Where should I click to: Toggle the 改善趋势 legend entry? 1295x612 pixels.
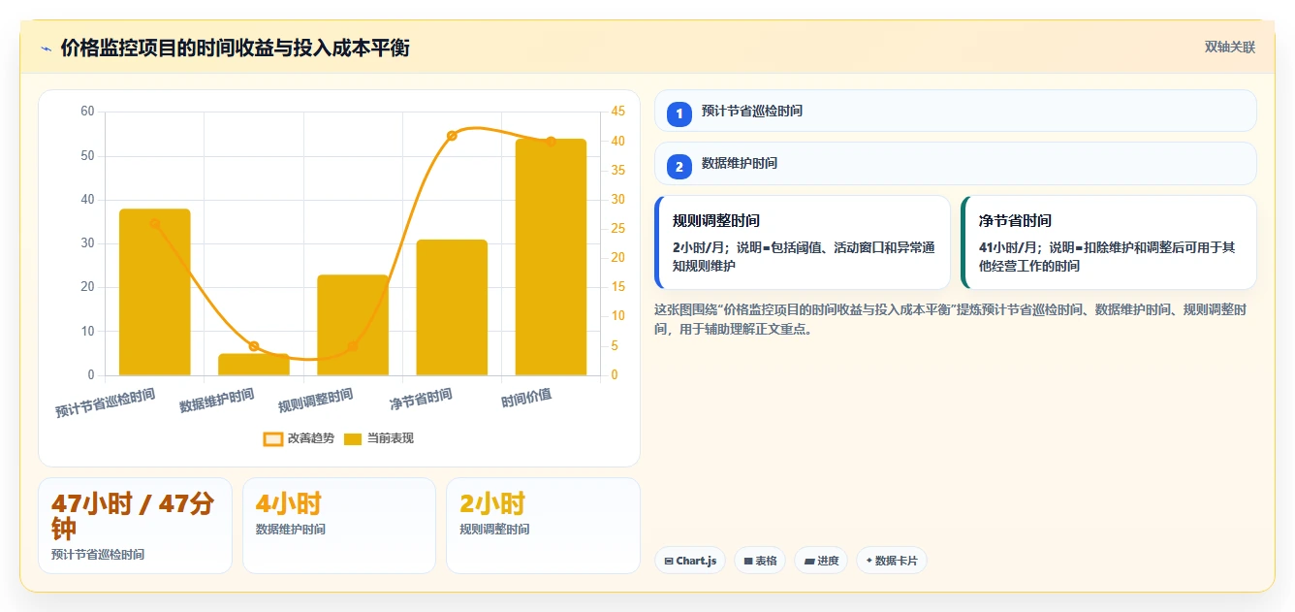pos(299,438)
